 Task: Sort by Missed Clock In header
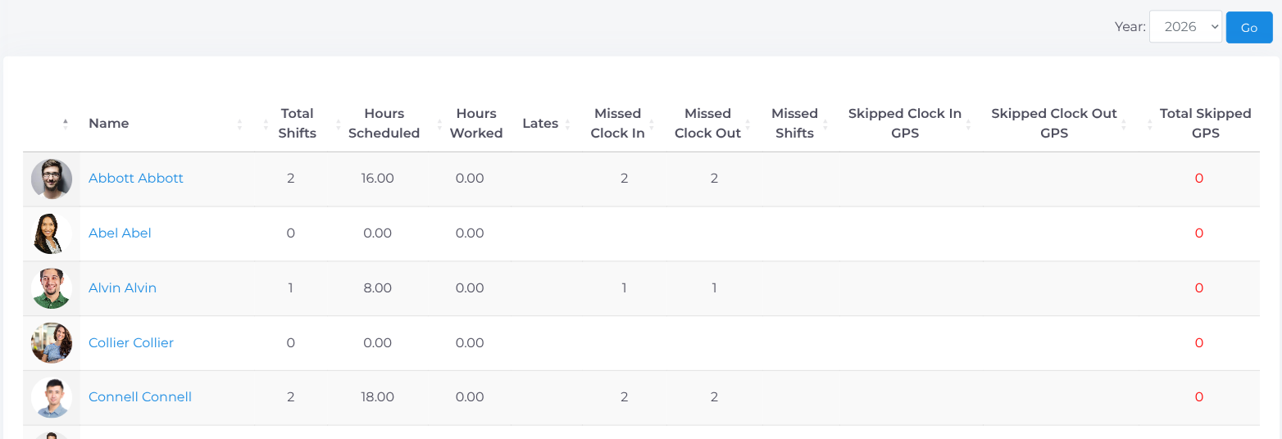[617, 123]
